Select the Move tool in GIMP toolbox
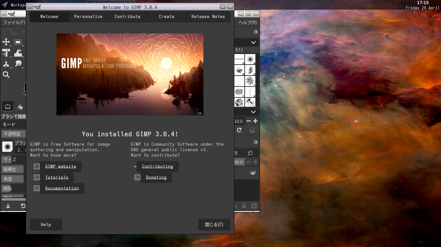The height and width of the screenshot is (247, 441). click(x=6, y=42)
